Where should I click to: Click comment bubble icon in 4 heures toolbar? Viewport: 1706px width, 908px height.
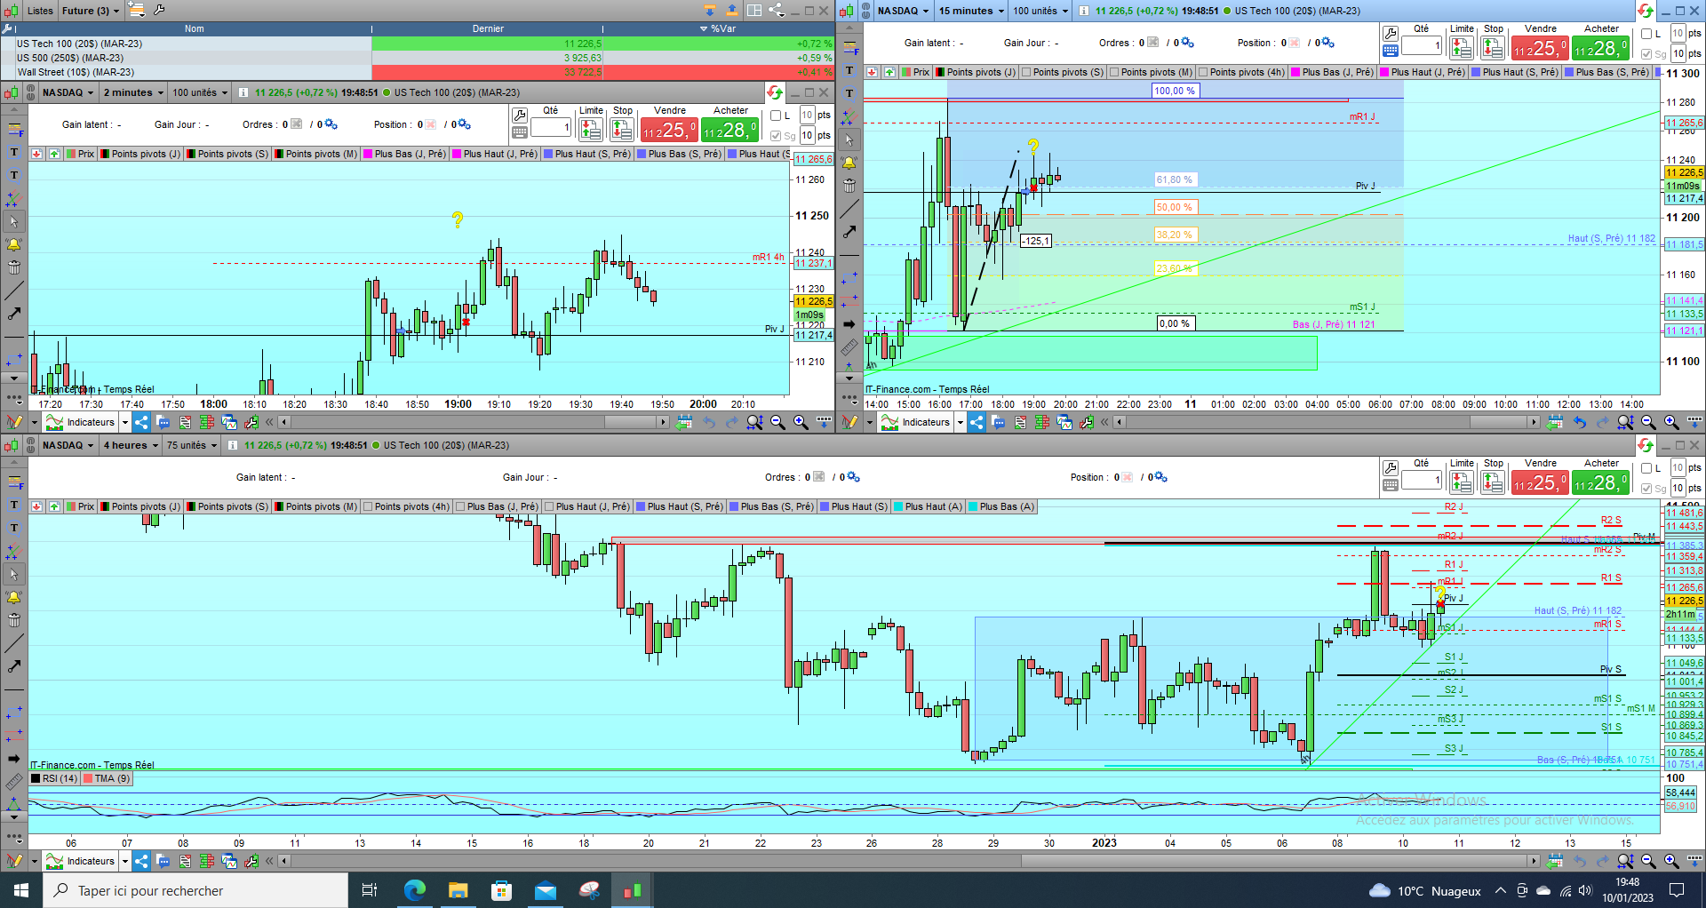(x=163, y=861)
